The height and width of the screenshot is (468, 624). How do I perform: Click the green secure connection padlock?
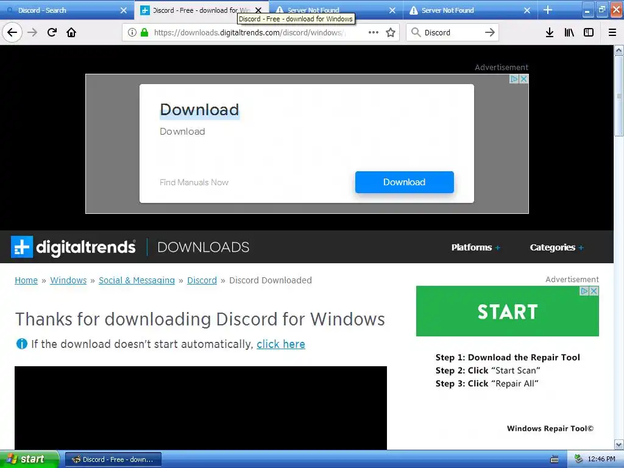tap(144, 32)
